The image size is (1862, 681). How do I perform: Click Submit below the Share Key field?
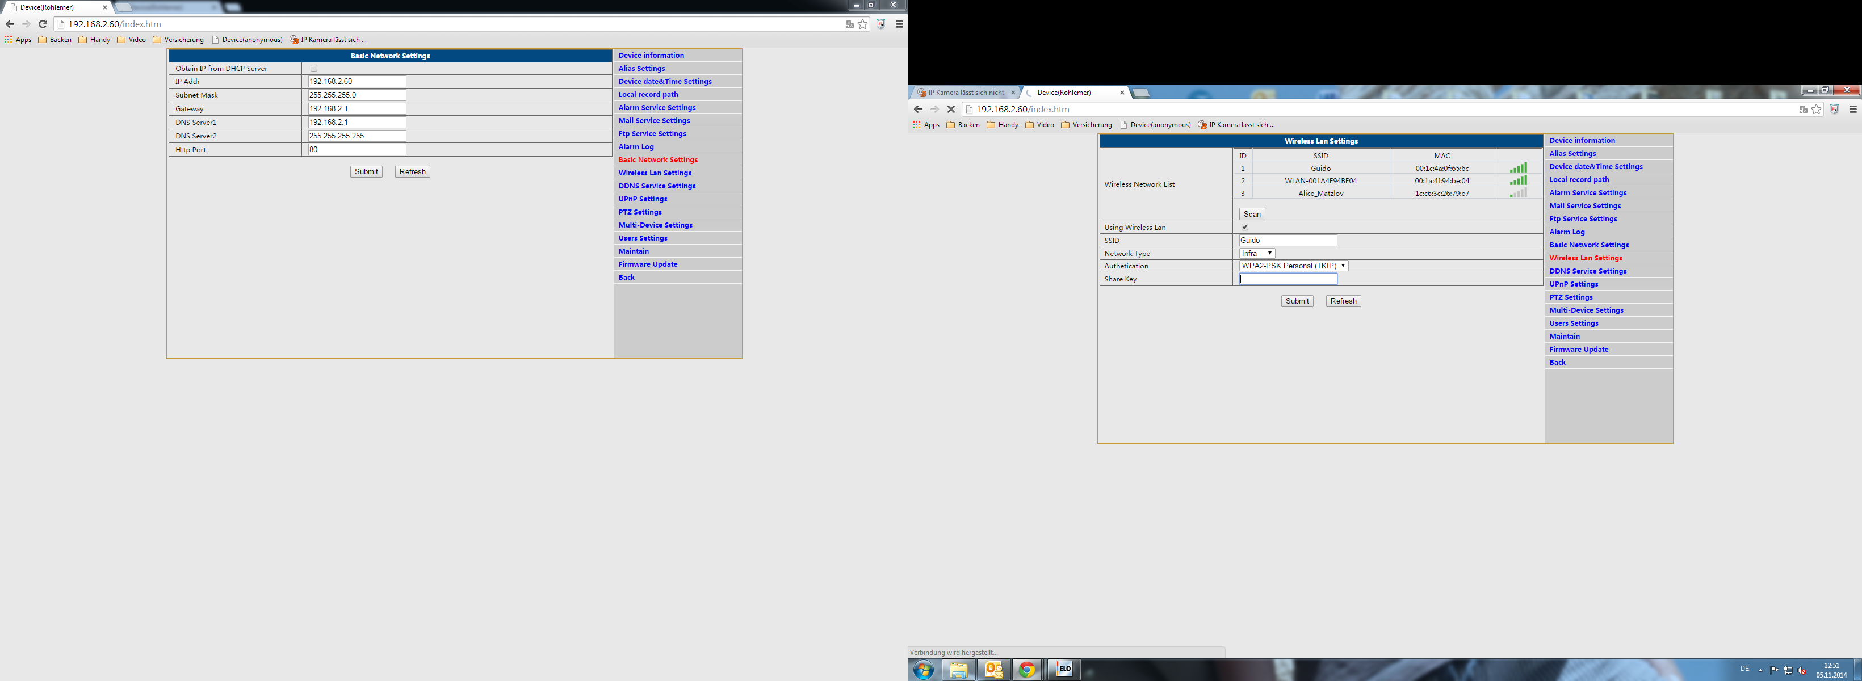click(x=1297, y=301)
